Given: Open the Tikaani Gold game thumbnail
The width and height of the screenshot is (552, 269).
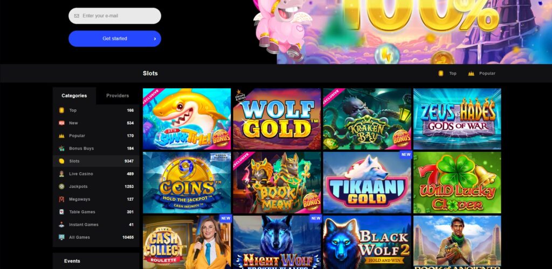Looking at the screenshot, I should (x=367, y=182).
